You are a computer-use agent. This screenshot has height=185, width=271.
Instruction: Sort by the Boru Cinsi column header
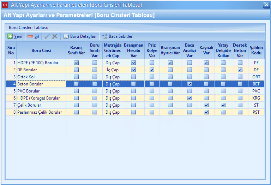tap(41, 50)
